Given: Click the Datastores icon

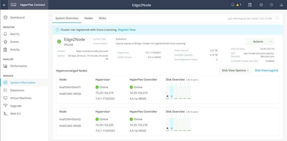Looking at the screenshot, I should pos(5,90).
